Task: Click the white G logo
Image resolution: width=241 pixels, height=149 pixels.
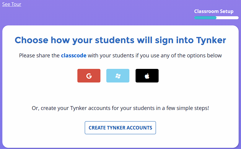Action: coord(89,76)
